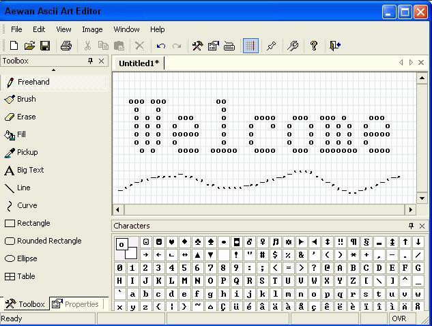Click the Redo arrow icon
This screenshot has width=432, height=326.
point(177,46)
